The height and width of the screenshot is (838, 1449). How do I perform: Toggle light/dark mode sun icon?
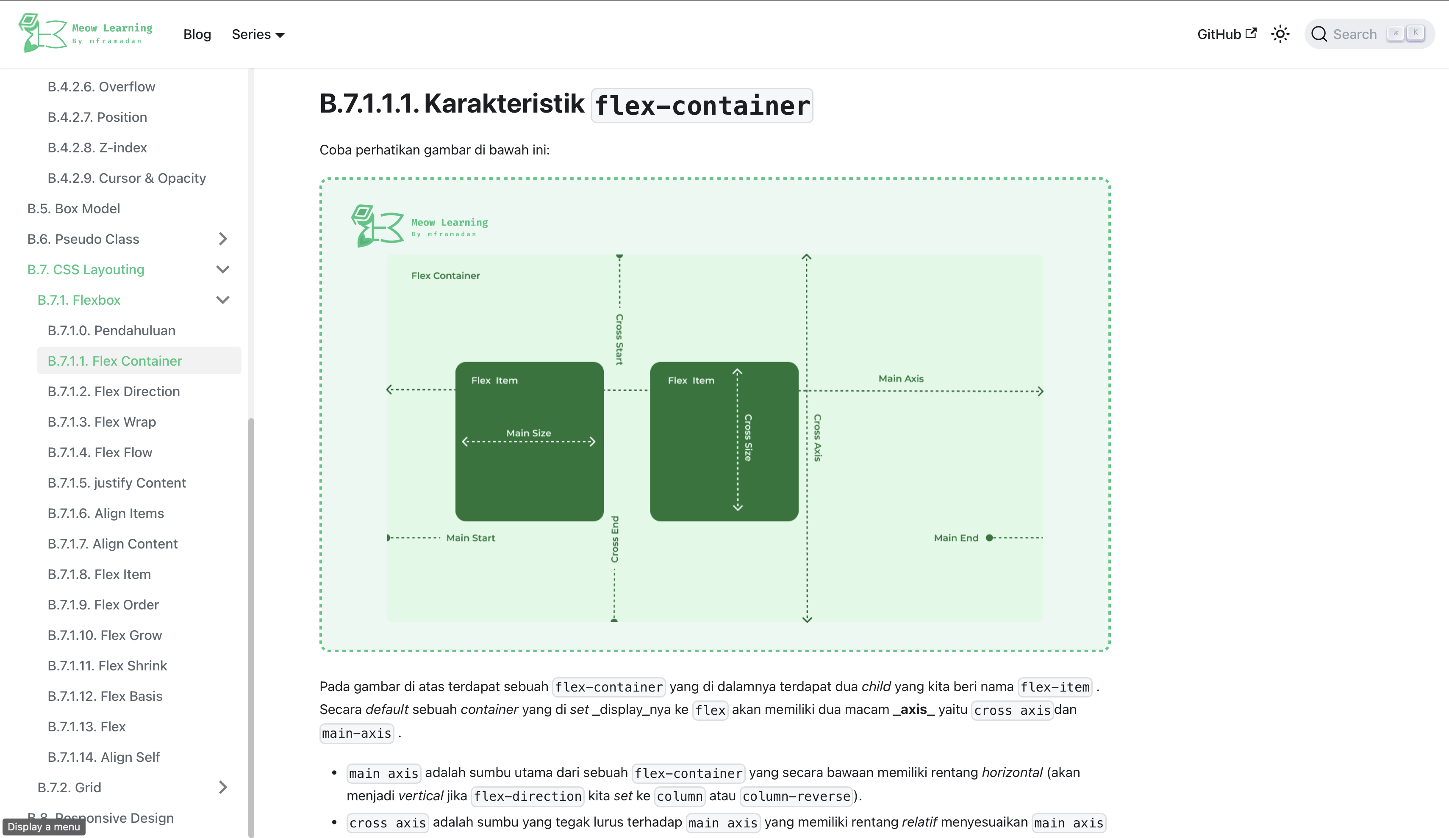point(1279,33)
